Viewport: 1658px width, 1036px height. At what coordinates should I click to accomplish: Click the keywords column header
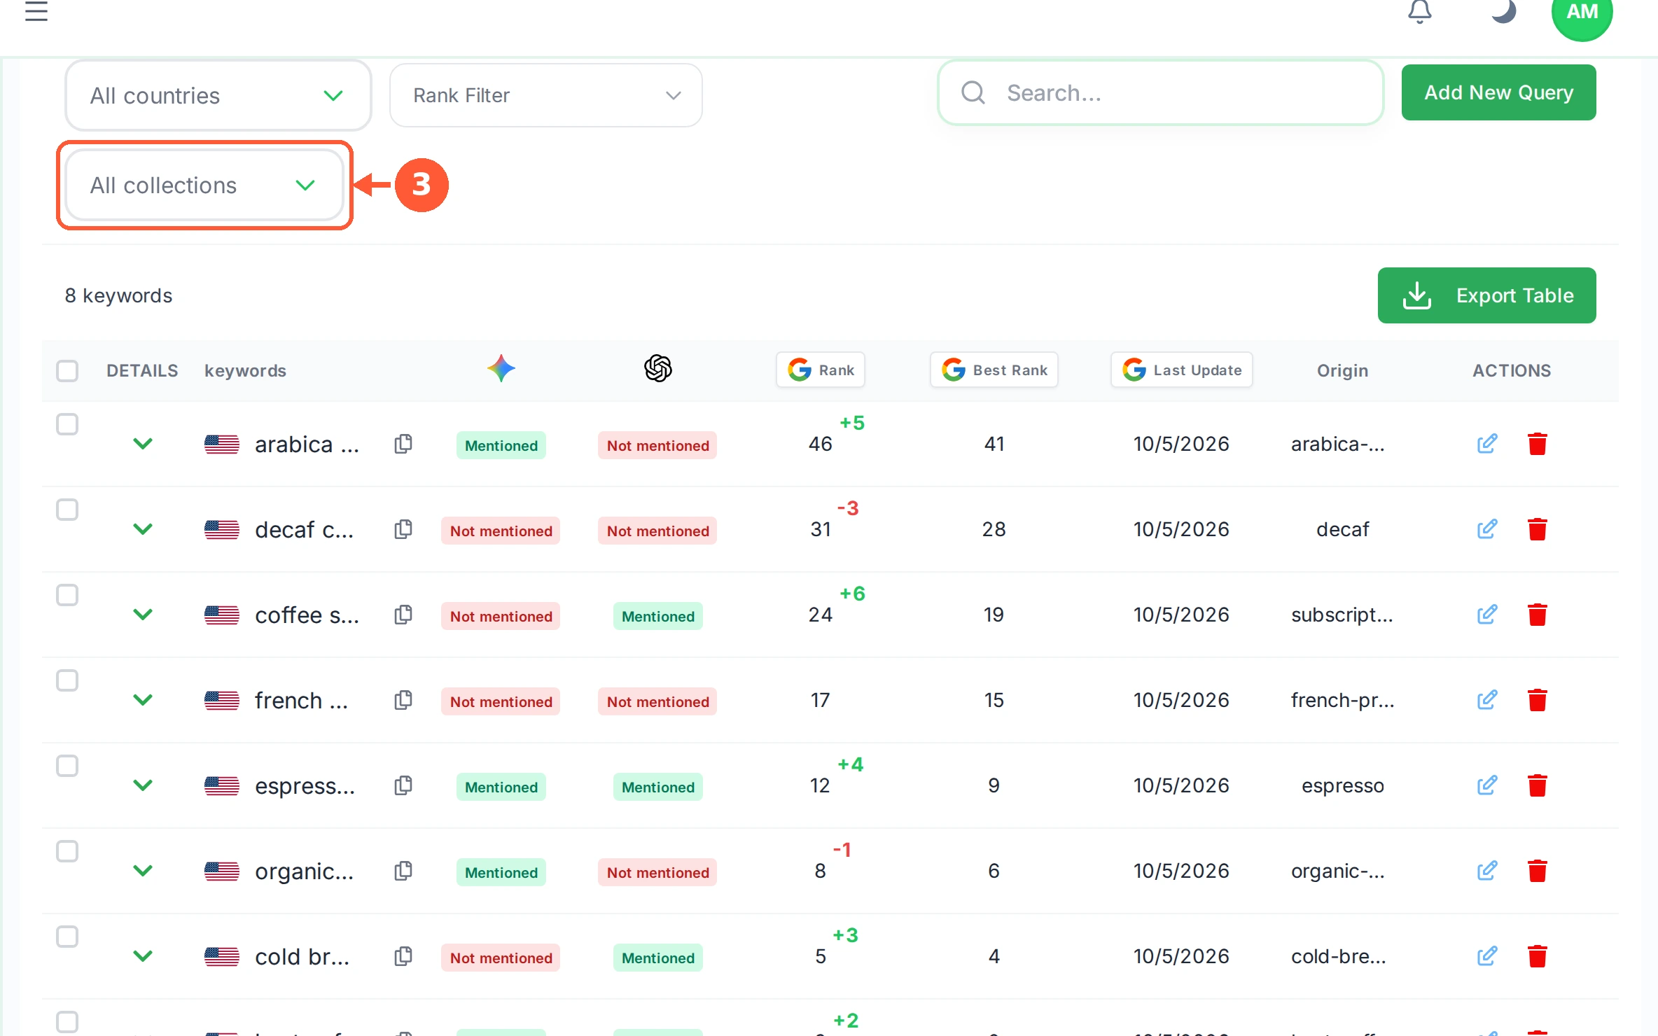coord(245,370)
